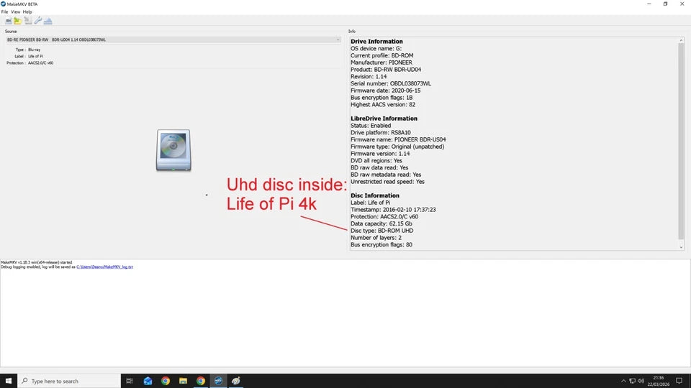This screenshot has height=388, width=691.
Task: Open the Windows Start menu
Action: pos(9,381)
